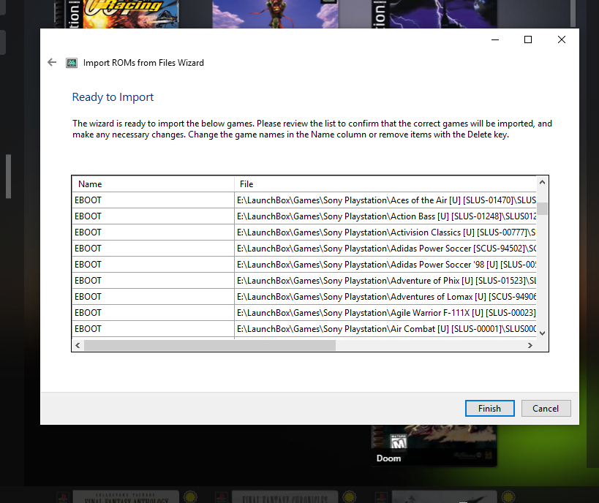Maximize the wizard window
The width and height of the screenshot is (599, 503).
(527, 39)
